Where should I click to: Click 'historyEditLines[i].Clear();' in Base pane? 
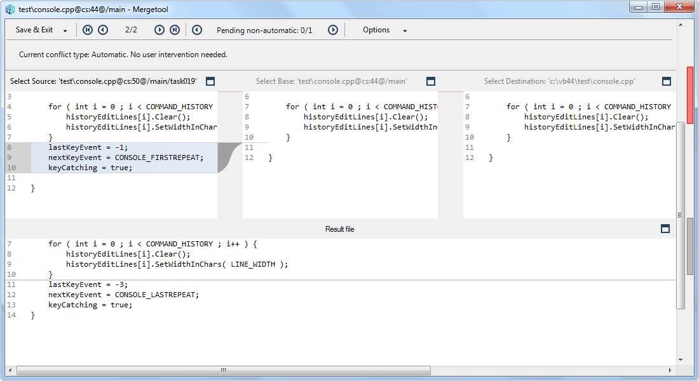point(365,117)
